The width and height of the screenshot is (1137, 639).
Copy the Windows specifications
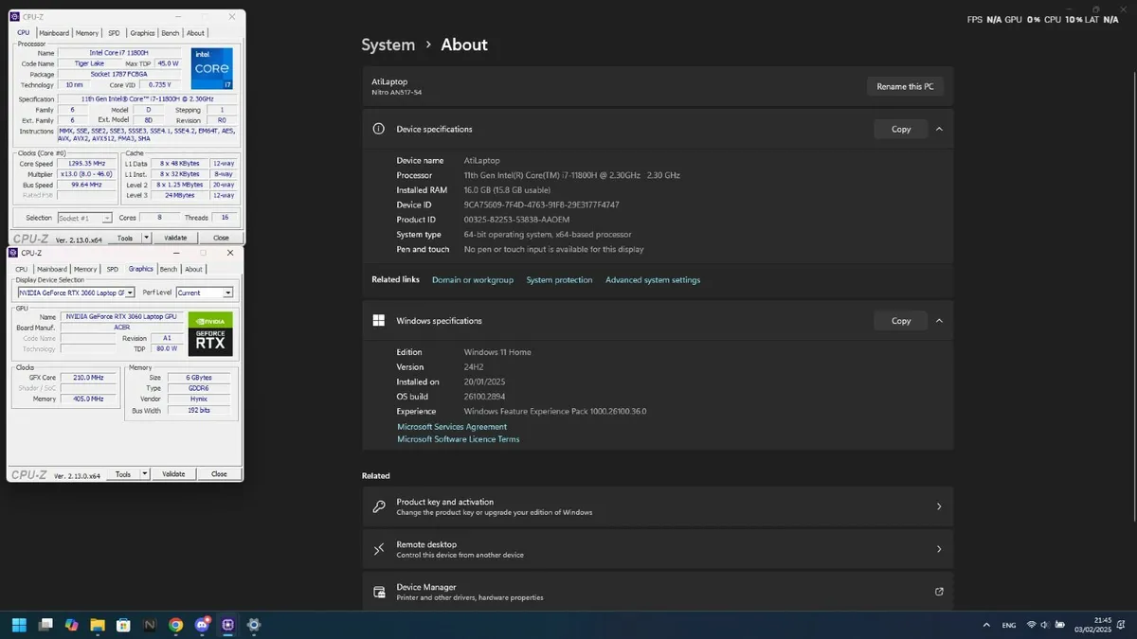click(901, 320)
